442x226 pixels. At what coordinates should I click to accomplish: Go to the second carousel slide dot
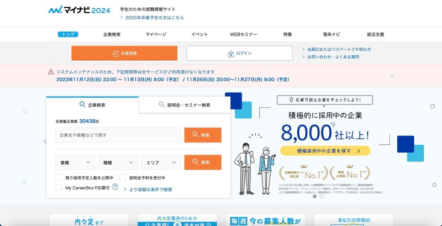pyautogui.click(x=322, y=196)
